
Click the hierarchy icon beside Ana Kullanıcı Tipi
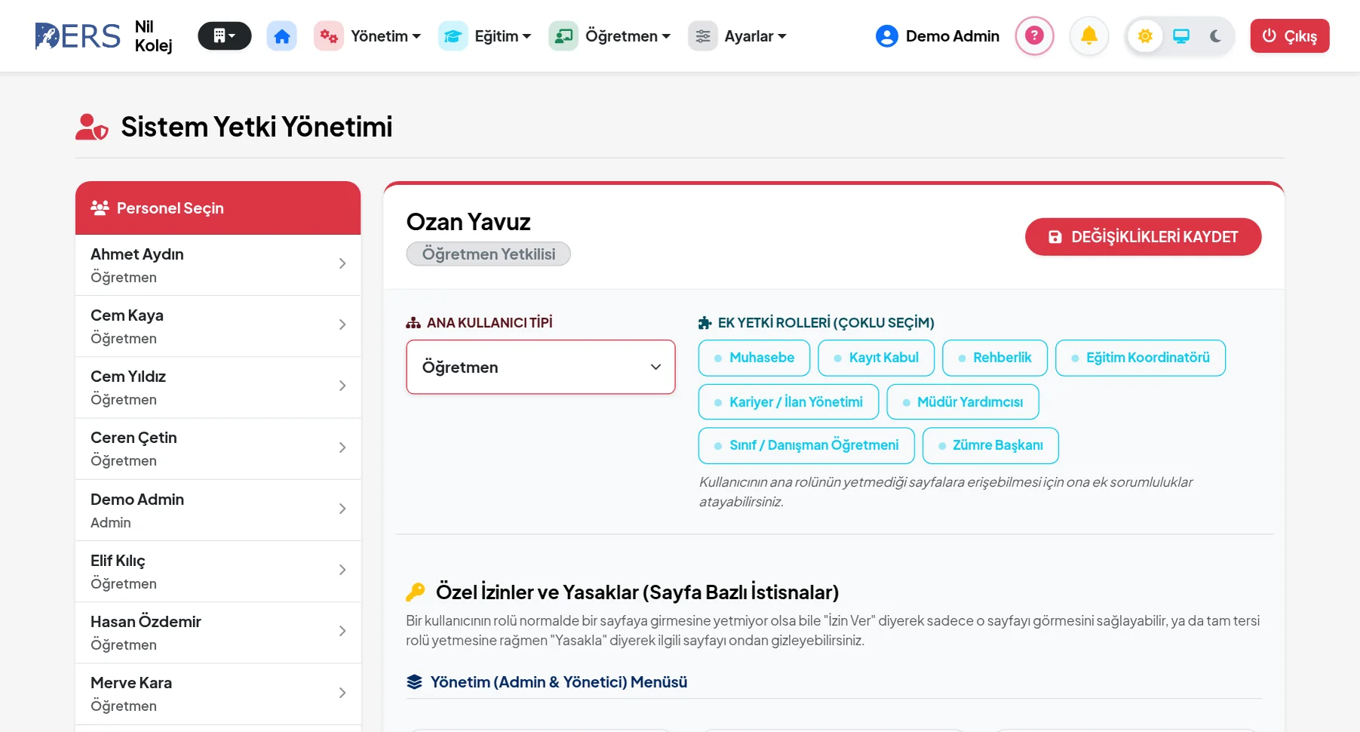413,323
